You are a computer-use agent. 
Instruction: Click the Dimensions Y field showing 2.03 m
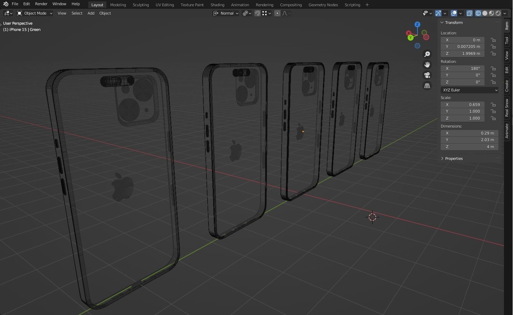pos(470,140)
